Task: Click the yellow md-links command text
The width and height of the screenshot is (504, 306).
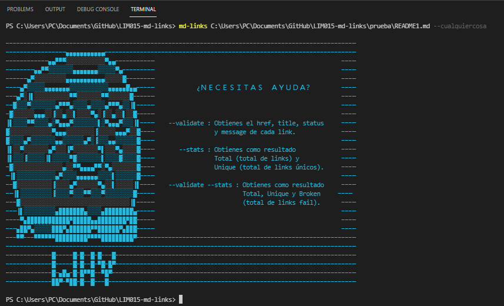Action: [193, 26]
